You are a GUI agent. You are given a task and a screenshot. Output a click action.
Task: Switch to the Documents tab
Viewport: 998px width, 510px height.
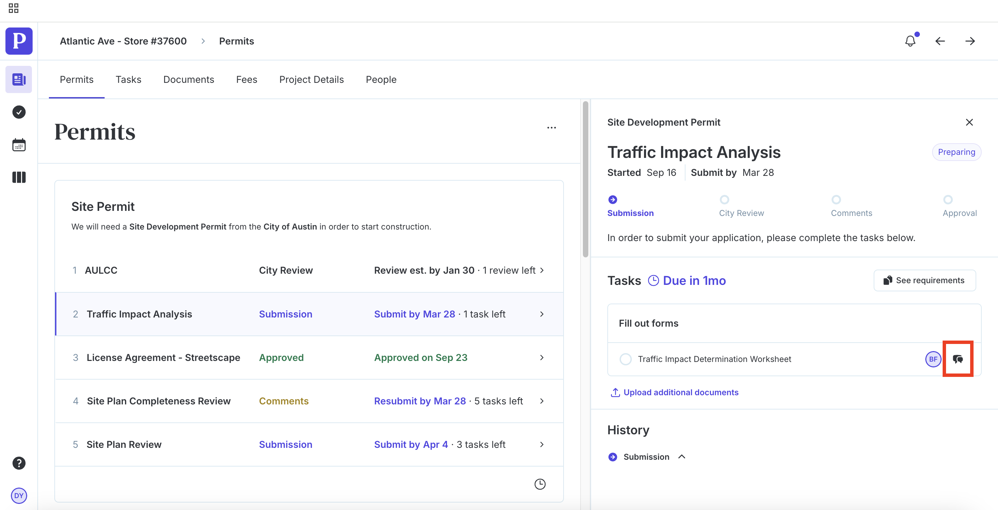point(189,79)
